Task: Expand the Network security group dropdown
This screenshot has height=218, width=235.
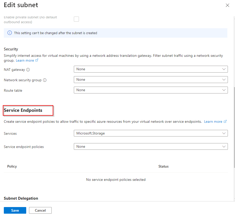Action: coord(151,80)
